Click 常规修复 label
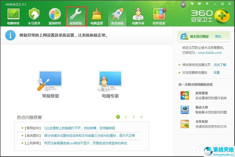235x157 pixels. (50, 96)
